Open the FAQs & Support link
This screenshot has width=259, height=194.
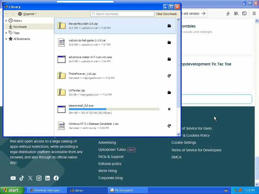[x=111, y=157]
